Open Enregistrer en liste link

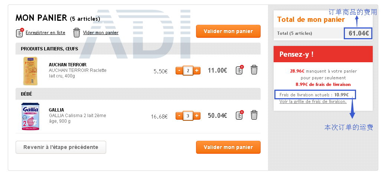(x=45, y=33)
